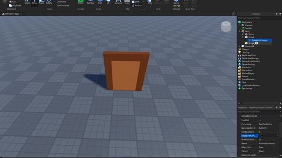Expand the Baseplate item in the Explorer
This screenshot has width=282, height=158.
tap(239, 46)
